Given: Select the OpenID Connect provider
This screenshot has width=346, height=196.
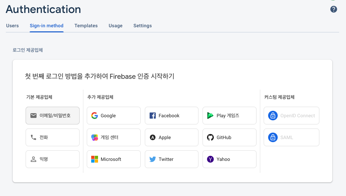Looking at the screenshot, I should (291, 116).
